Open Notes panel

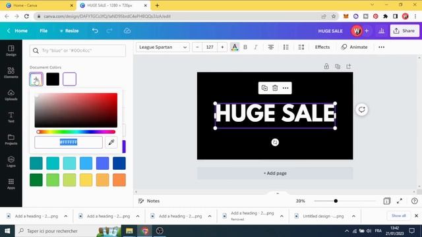[149, 201]
